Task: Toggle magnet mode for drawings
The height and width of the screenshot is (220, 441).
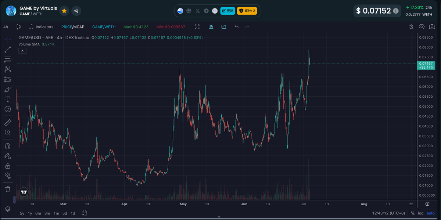Action: point(8,146)
